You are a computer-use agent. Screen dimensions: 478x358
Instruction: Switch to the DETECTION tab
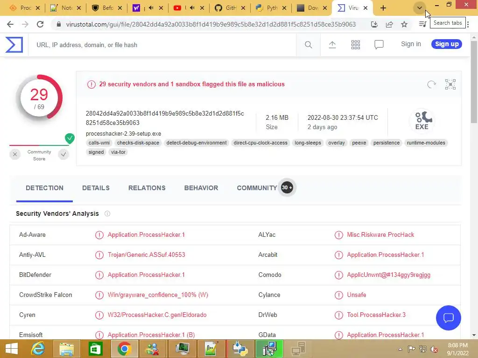click(x=44, y=188)
